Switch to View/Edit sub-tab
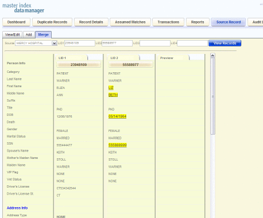The width and height of the screenshot is (263, 218). click(13, 34)
